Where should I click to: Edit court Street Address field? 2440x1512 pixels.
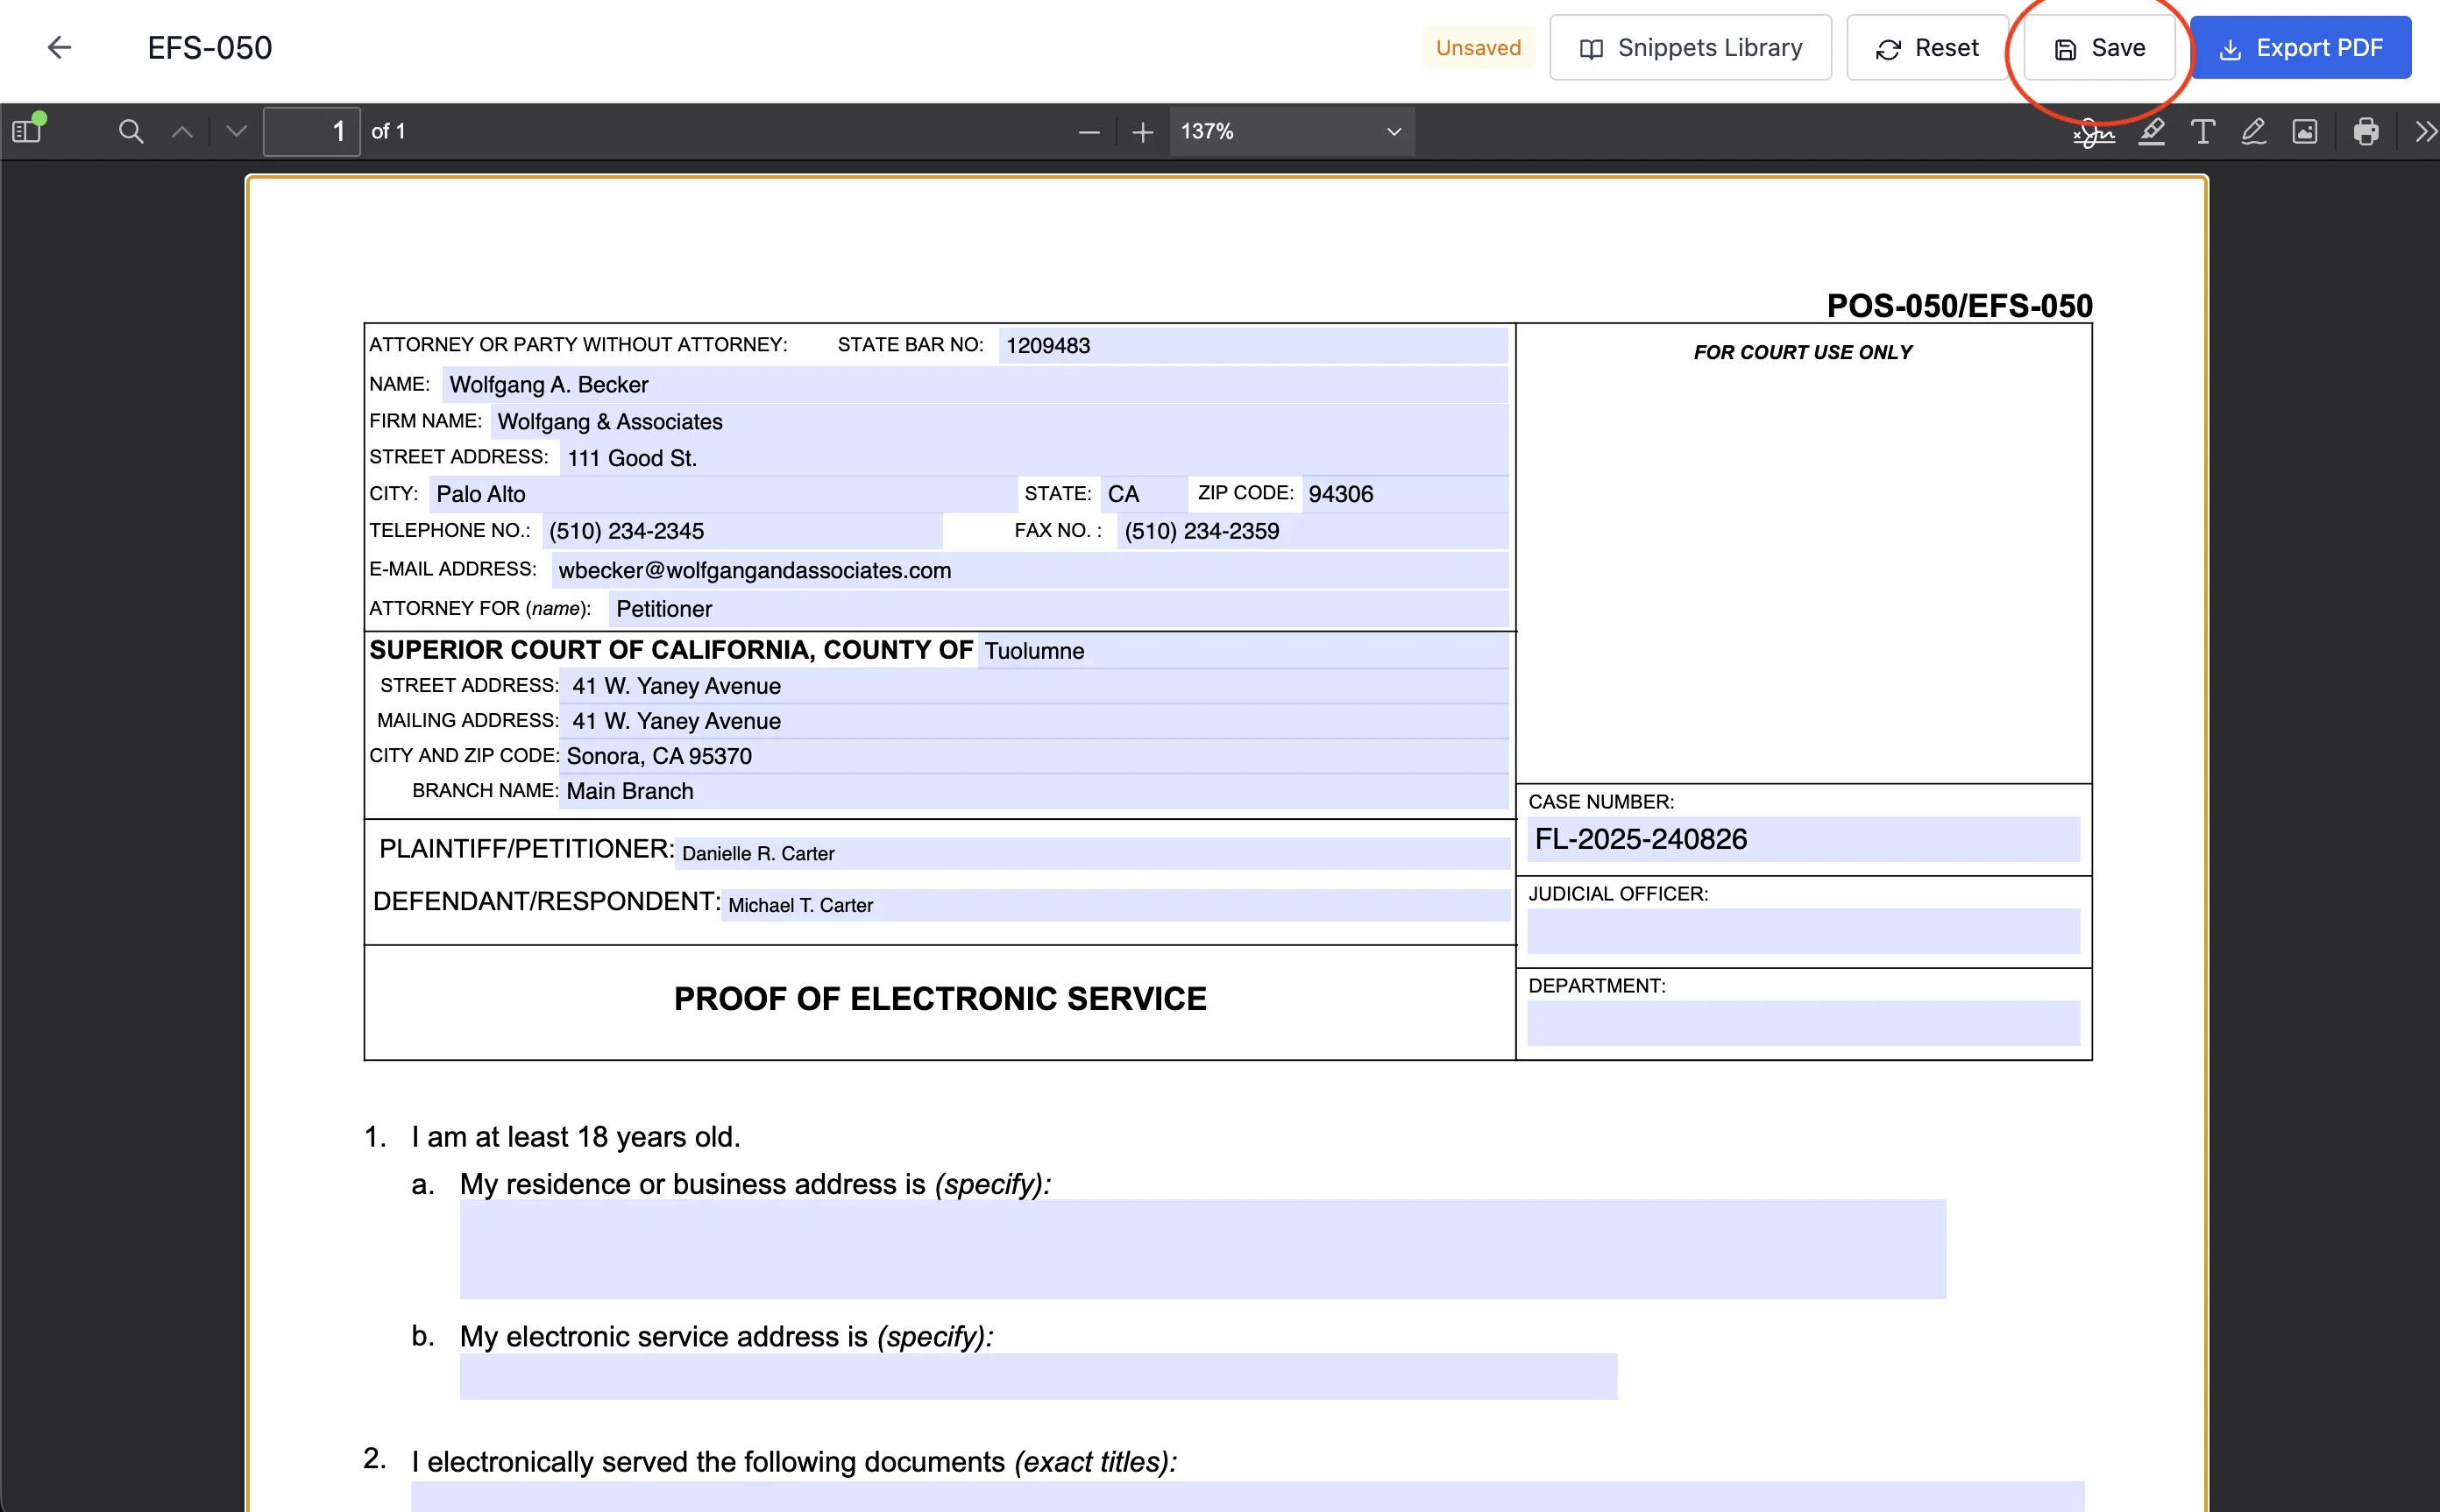tap(1034, 686)
